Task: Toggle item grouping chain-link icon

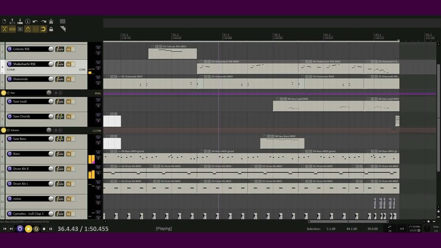Action: coord(12,29)
